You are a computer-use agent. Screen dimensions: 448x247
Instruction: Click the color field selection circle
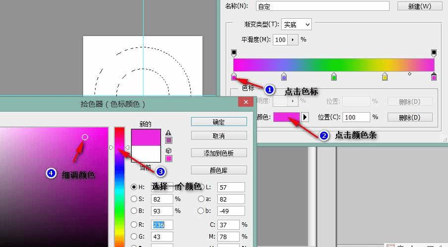click(85, 137)
